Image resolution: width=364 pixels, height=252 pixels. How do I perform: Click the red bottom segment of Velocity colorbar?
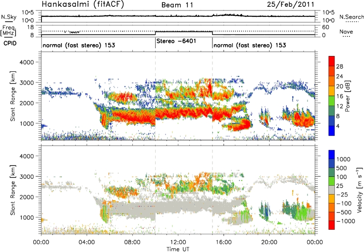pyautogui.click(x=332, y=225)
